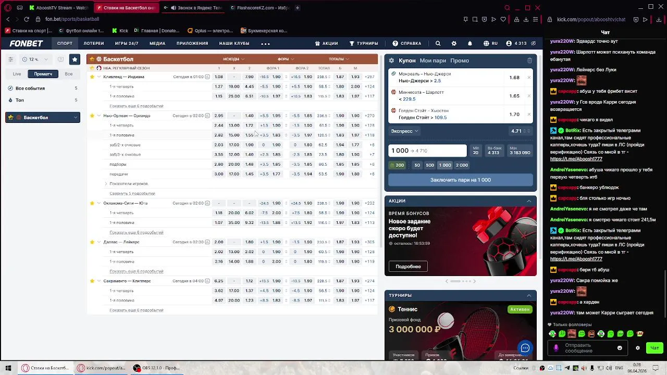Image resolution: width=667 pixels, height=375 pixels.
Task: Toggle star in Баскетбол table header
Action: tap(91, 59)
